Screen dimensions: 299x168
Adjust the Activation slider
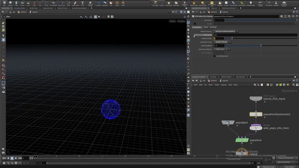pyautogui.click(x=261, y=20)
